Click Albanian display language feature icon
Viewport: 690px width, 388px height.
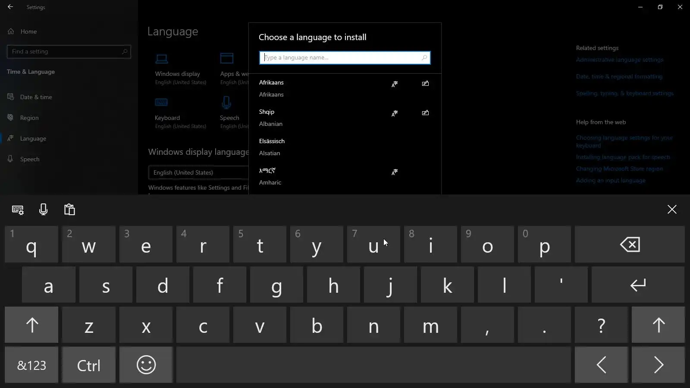point(395,113)
